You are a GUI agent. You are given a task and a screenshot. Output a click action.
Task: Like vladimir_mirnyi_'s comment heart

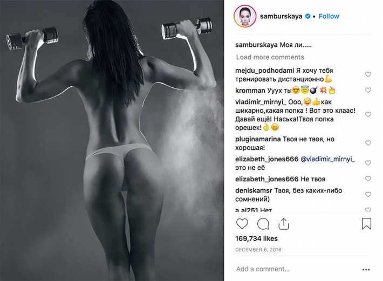tap(368, 114)
